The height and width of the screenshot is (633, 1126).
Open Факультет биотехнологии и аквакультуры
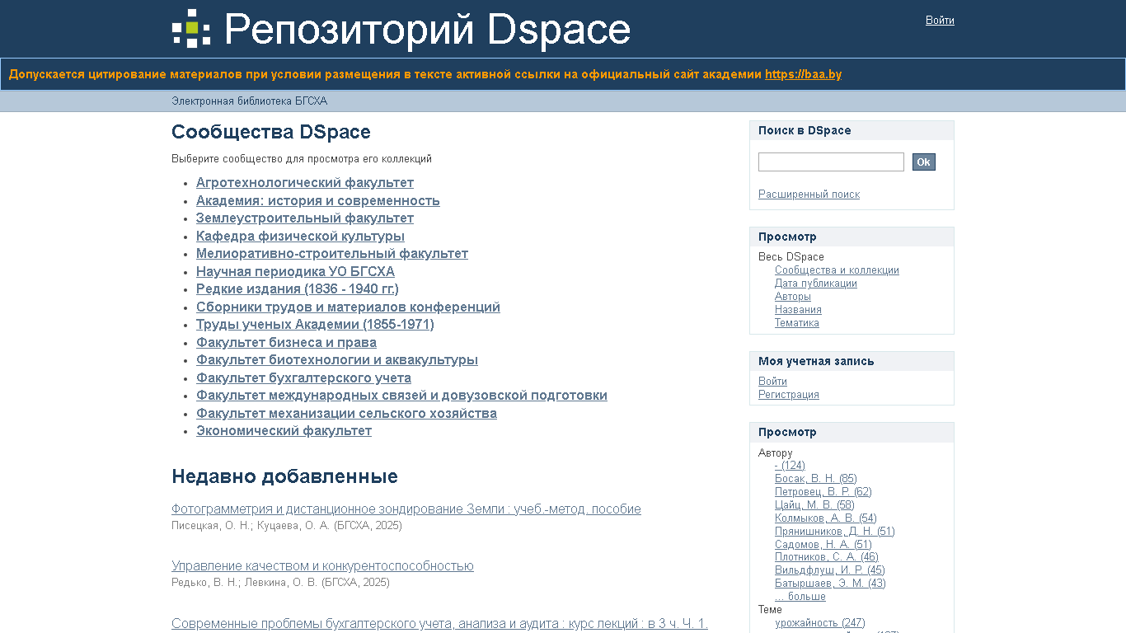(x=337, y=360)
